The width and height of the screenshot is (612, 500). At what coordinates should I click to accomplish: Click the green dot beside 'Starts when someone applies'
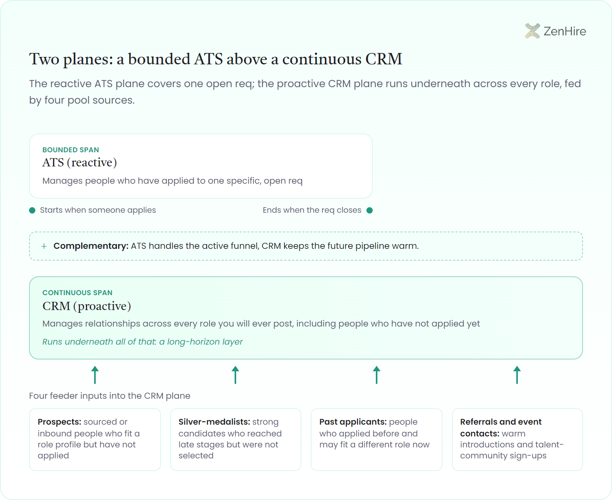point(32,210)
